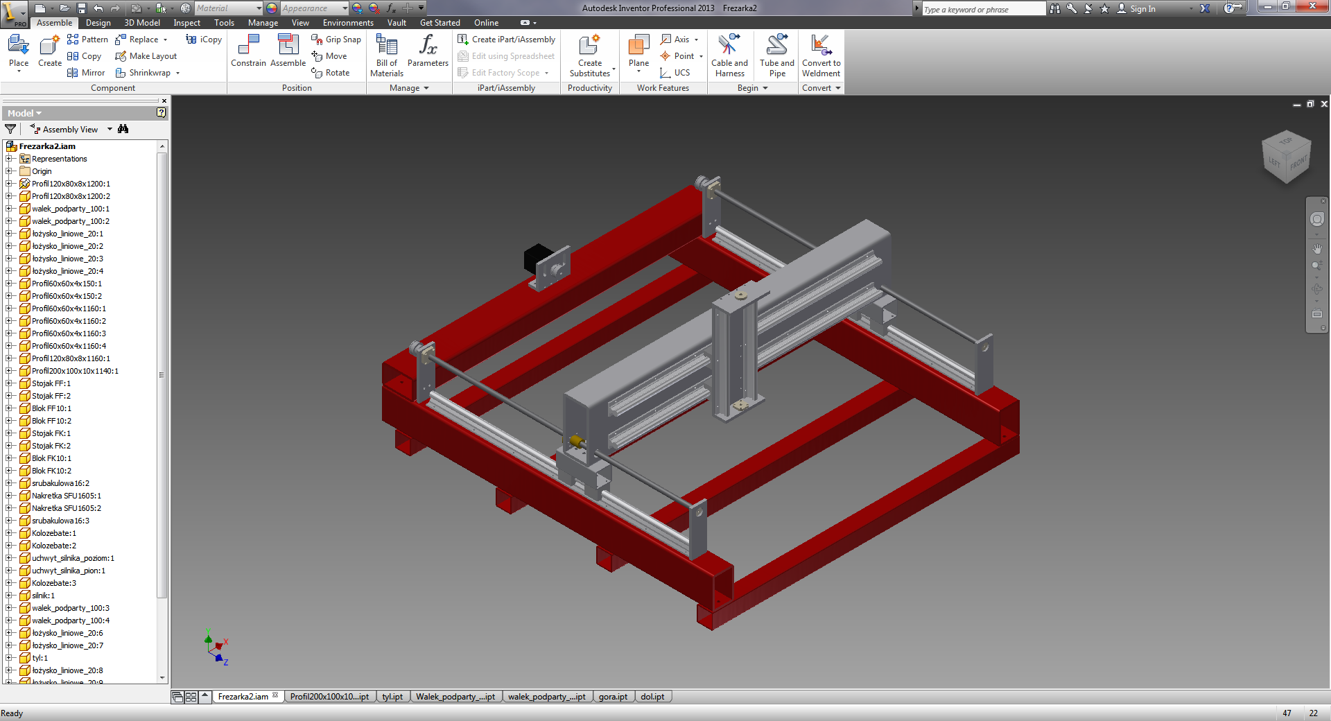Switch to the gora.ipt document tab
Screen dimensions: 1331x721
tap(613, 697)
